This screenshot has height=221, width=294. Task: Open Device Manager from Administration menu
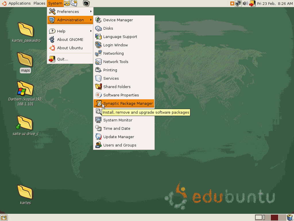pos(124,20)
